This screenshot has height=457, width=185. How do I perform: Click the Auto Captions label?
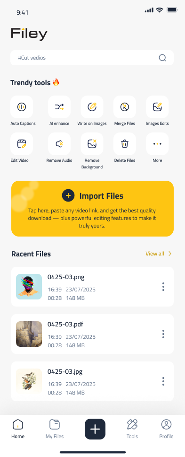click(x=23, y=123)
